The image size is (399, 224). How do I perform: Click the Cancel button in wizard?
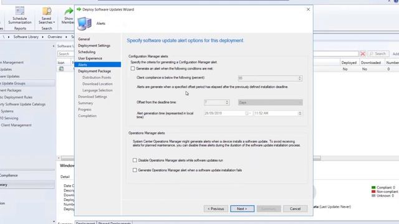click(295, 209)
